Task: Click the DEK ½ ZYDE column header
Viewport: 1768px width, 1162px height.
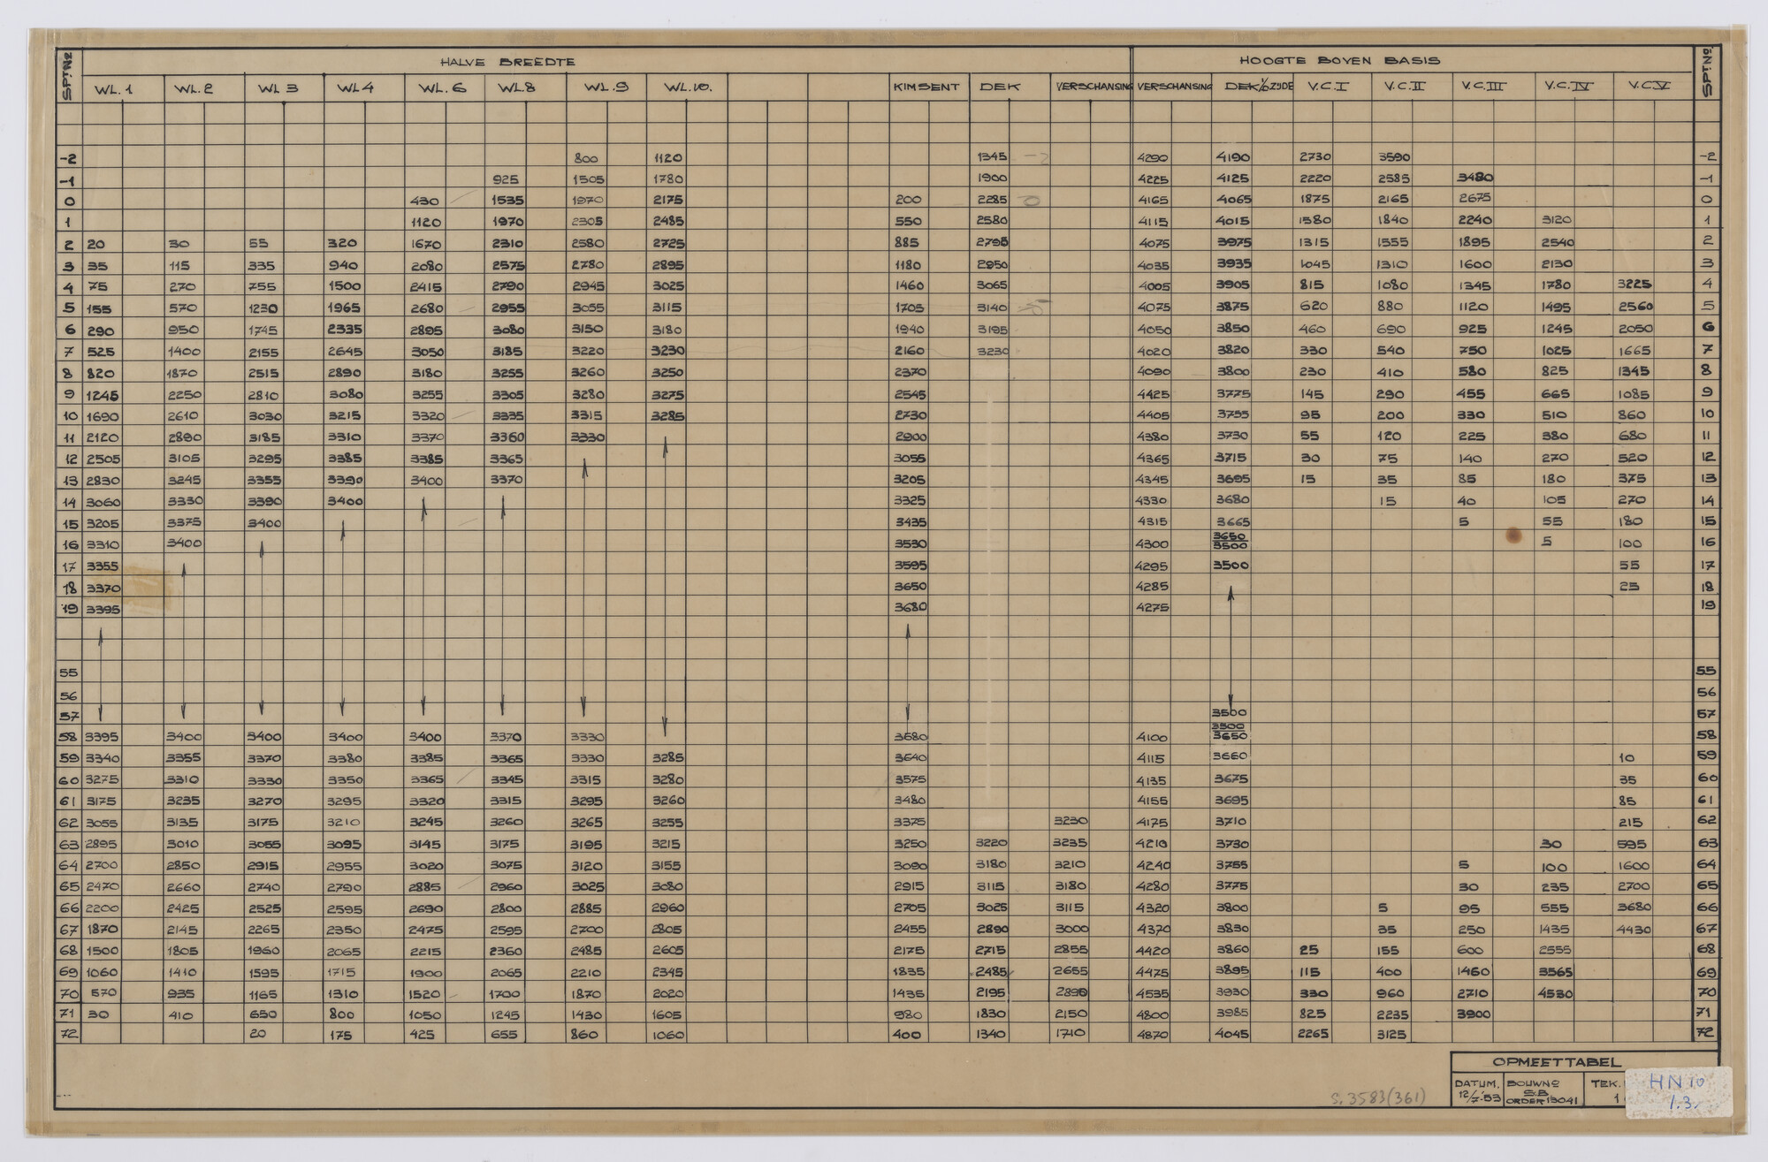Action: [1259, 87]
